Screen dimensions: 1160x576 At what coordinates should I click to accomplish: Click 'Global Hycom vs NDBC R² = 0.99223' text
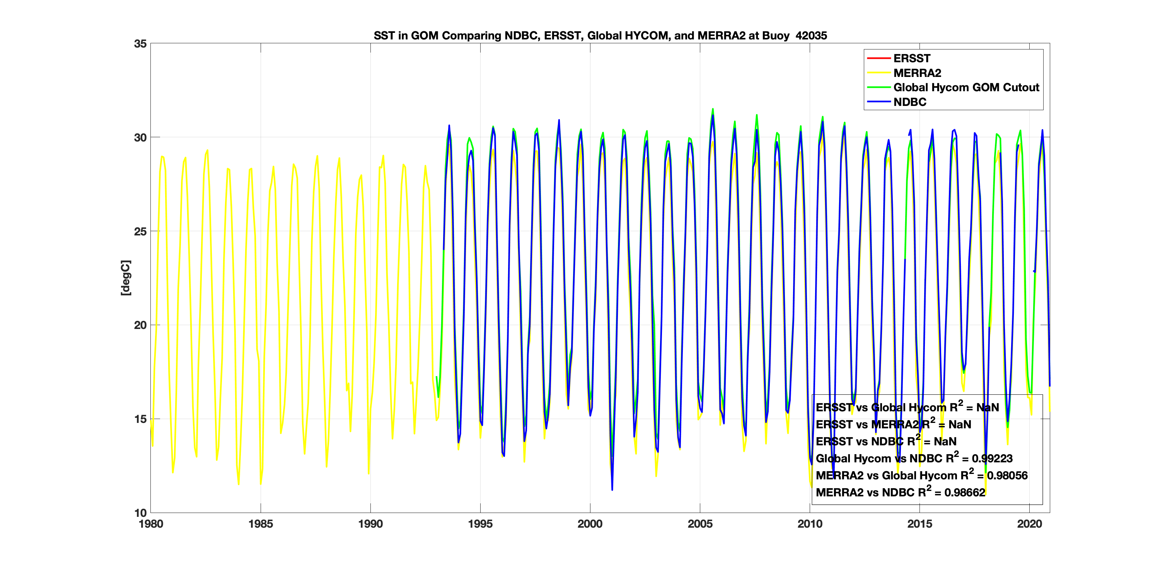914,458
